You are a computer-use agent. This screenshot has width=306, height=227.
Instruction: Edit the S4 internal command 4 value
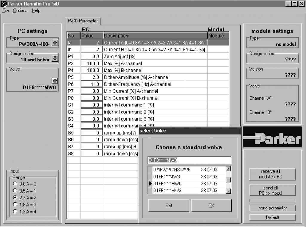(x=92, y=126)
